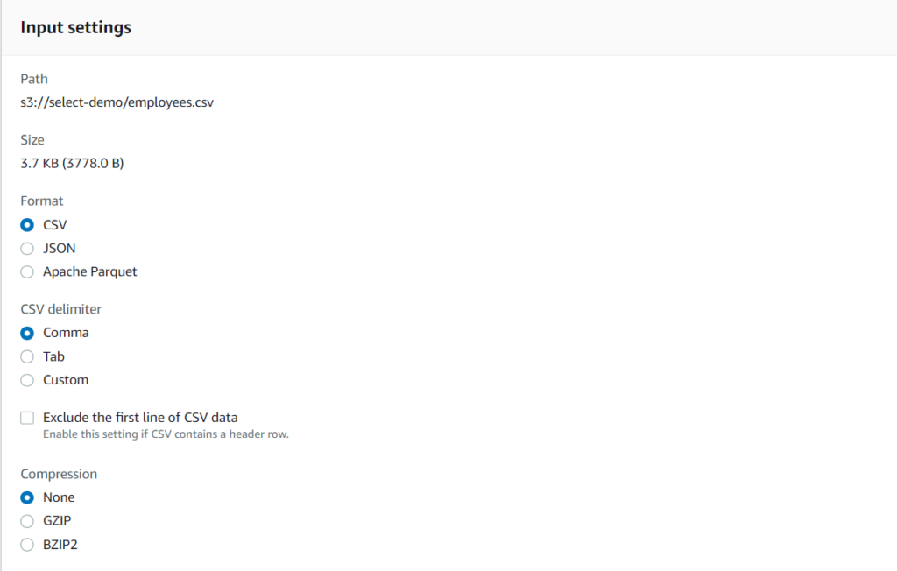Select the Custom delimiter radio button

point(27,380)
